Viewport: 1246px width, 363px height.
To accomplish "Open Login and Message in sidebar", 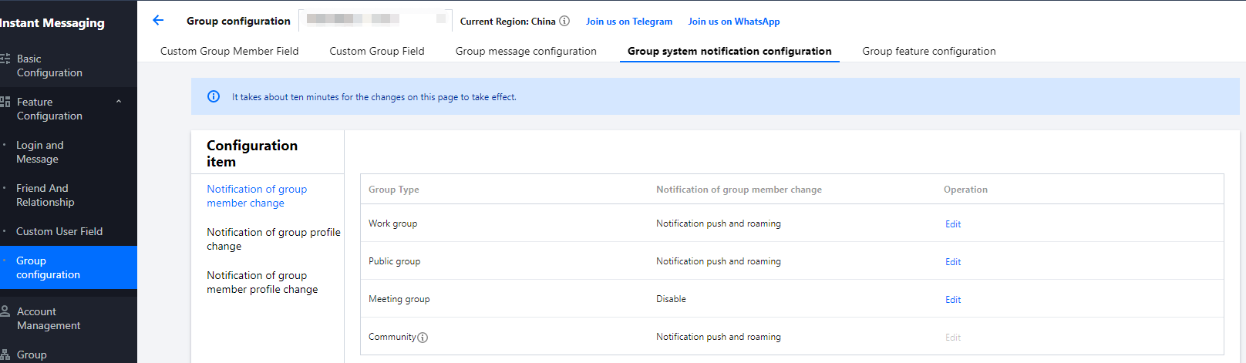I will 40,152.
